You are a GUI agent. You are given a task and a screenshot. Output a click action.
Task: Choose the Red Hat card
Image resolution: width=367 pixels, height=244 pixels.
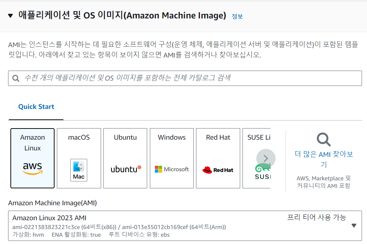point(218,158)
